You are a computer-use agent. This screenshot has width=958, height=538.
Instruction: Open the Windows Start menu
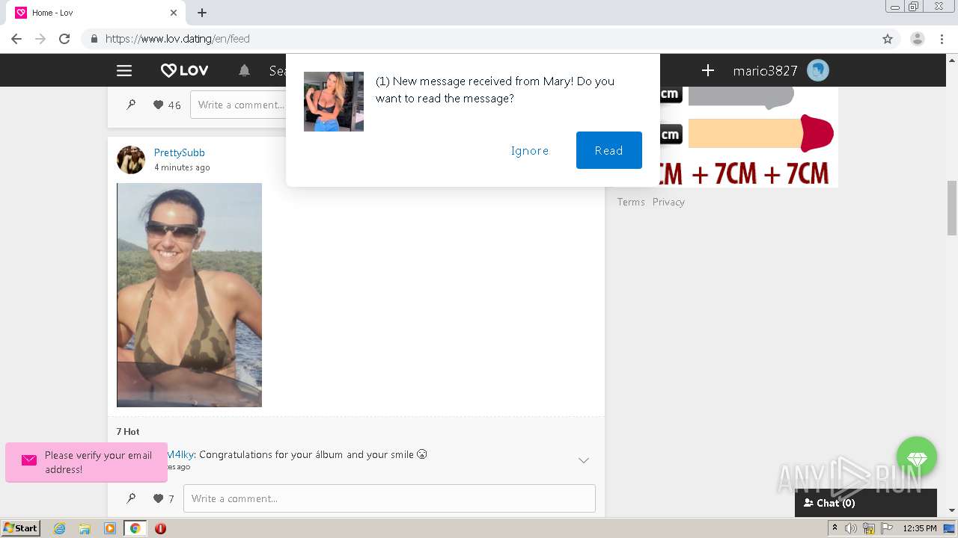coord(21,528)
